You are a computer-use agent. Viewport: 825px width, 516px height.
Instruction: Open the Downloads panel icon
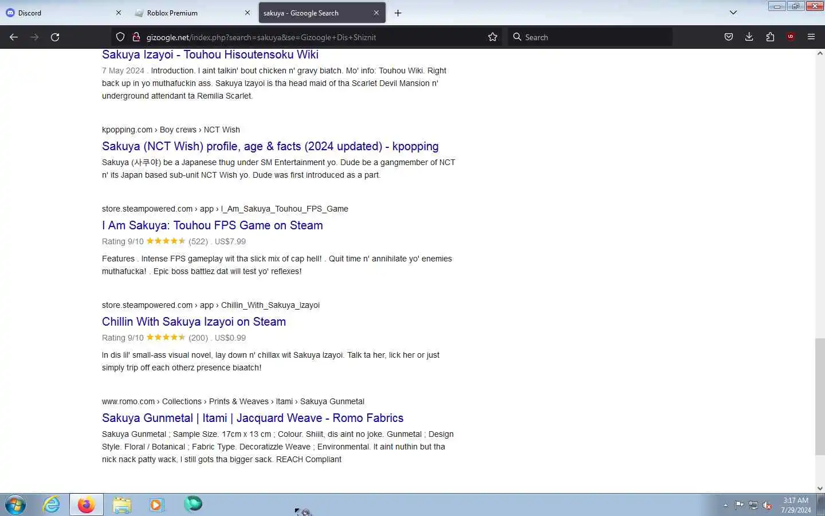pos(749,37)
